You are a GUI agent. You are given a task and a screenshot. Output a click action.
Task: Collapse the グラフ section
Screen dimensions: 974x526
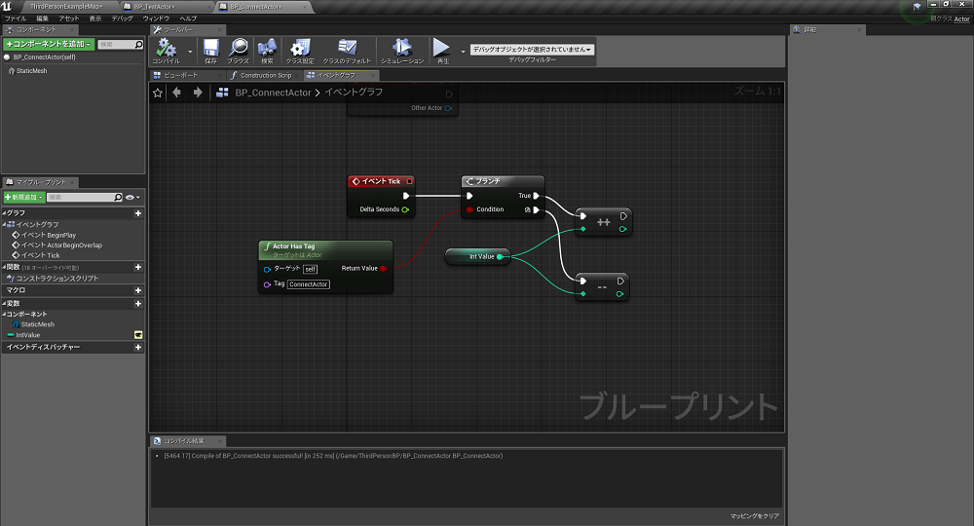[x=4, y=213]
